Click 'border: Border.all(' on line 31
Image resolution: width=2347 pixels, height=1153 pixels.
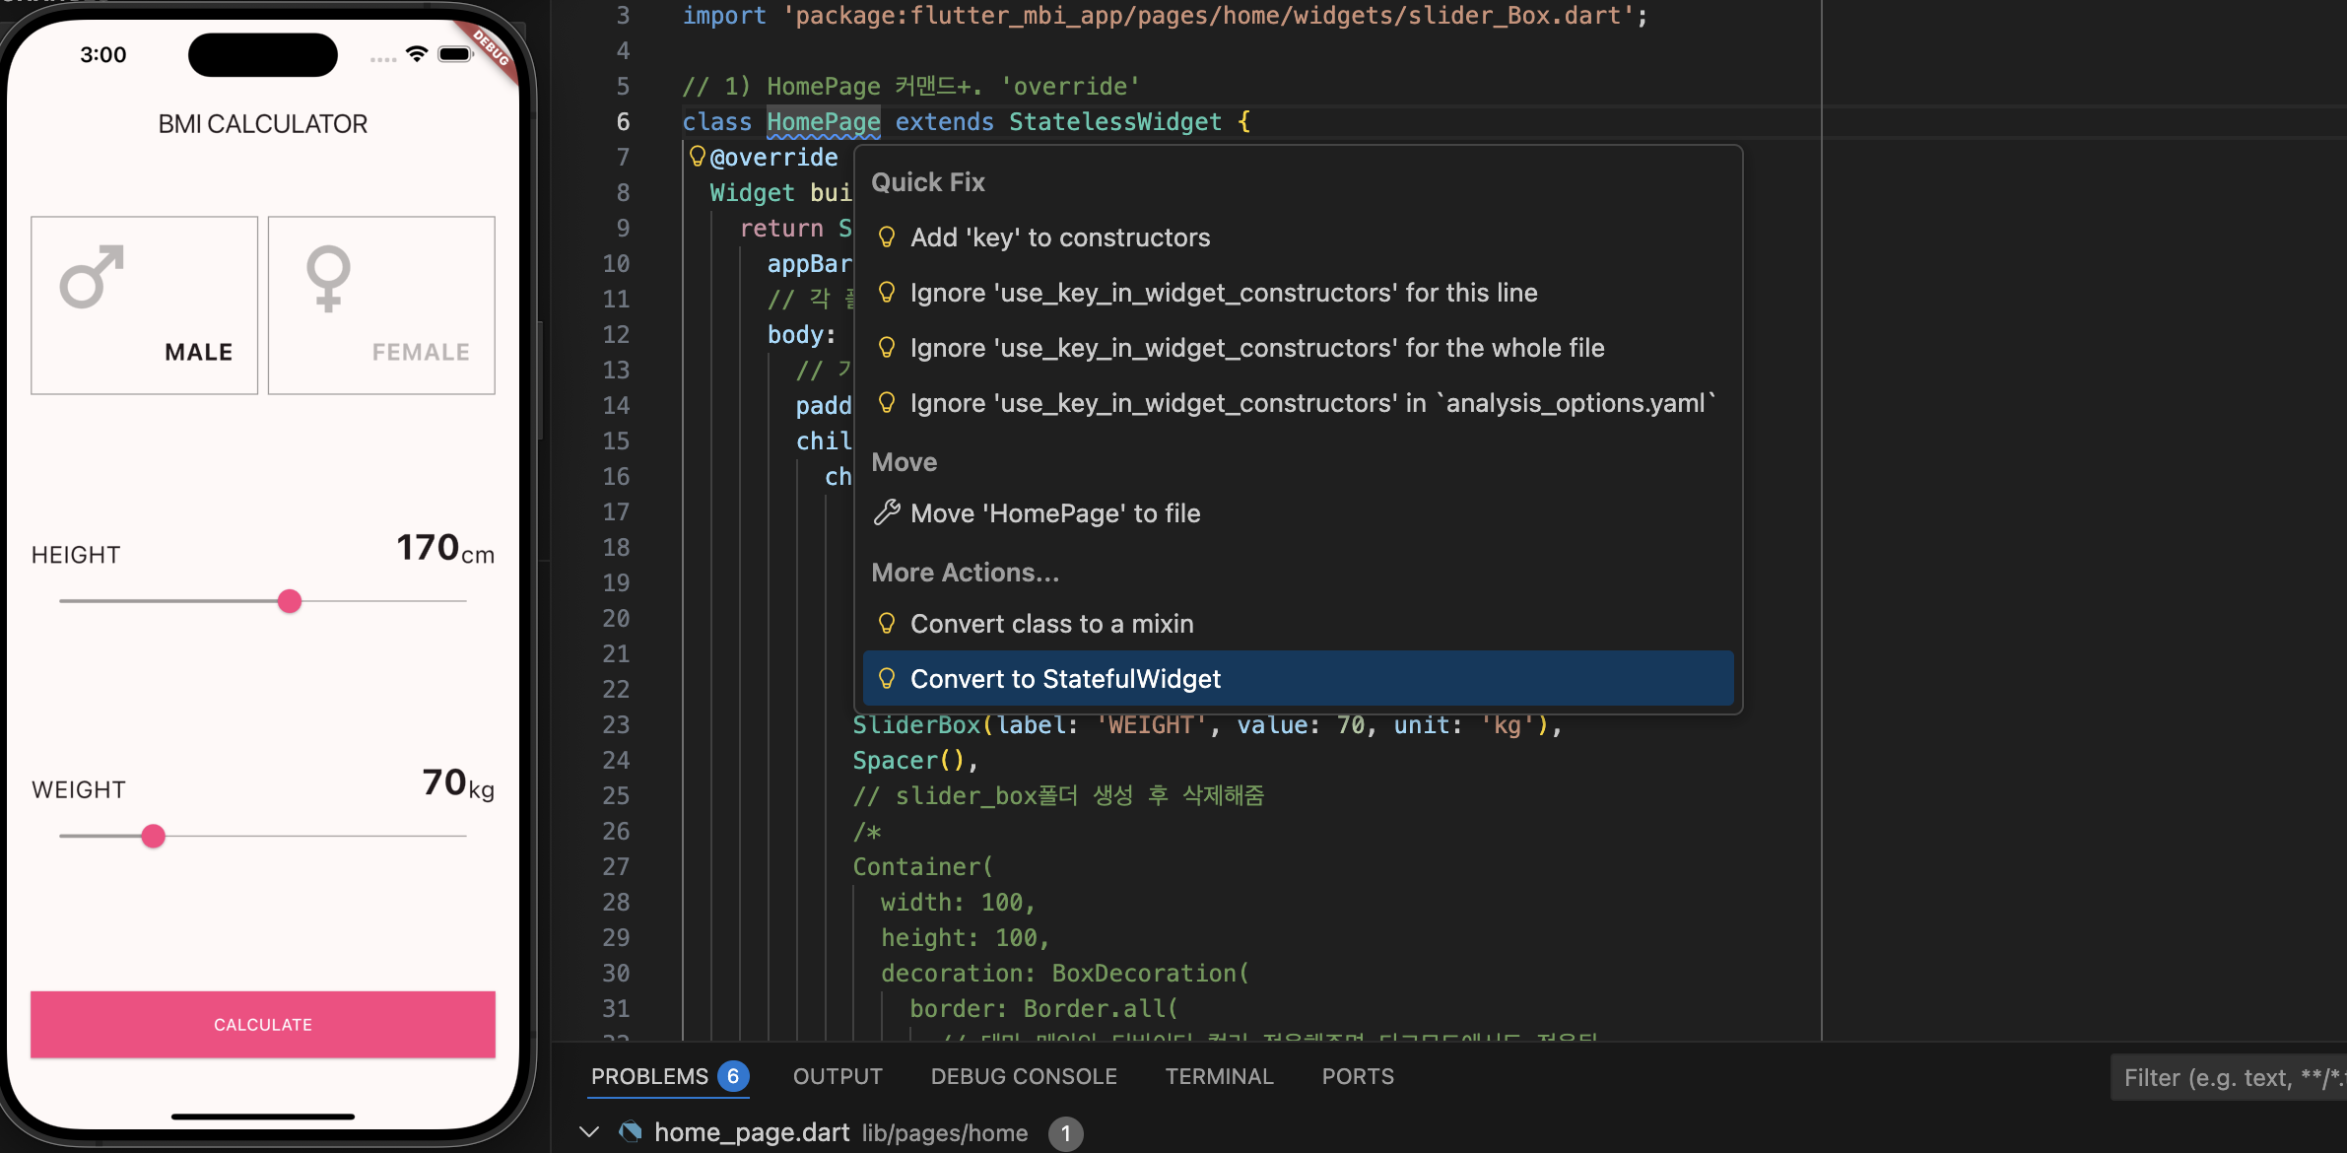click(1043, 1009)
